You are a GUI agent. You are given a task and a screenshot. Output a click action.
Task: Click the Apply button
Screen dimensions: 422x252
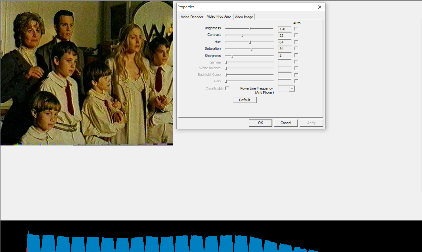click(x=311, y=123)
